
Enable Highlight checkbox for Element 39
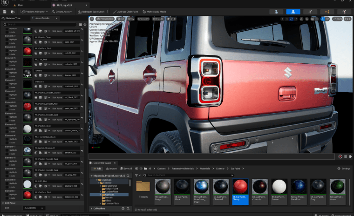click(7, 61)
